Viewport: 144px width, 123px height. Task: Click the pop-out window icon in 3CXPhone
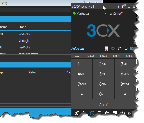124,6
